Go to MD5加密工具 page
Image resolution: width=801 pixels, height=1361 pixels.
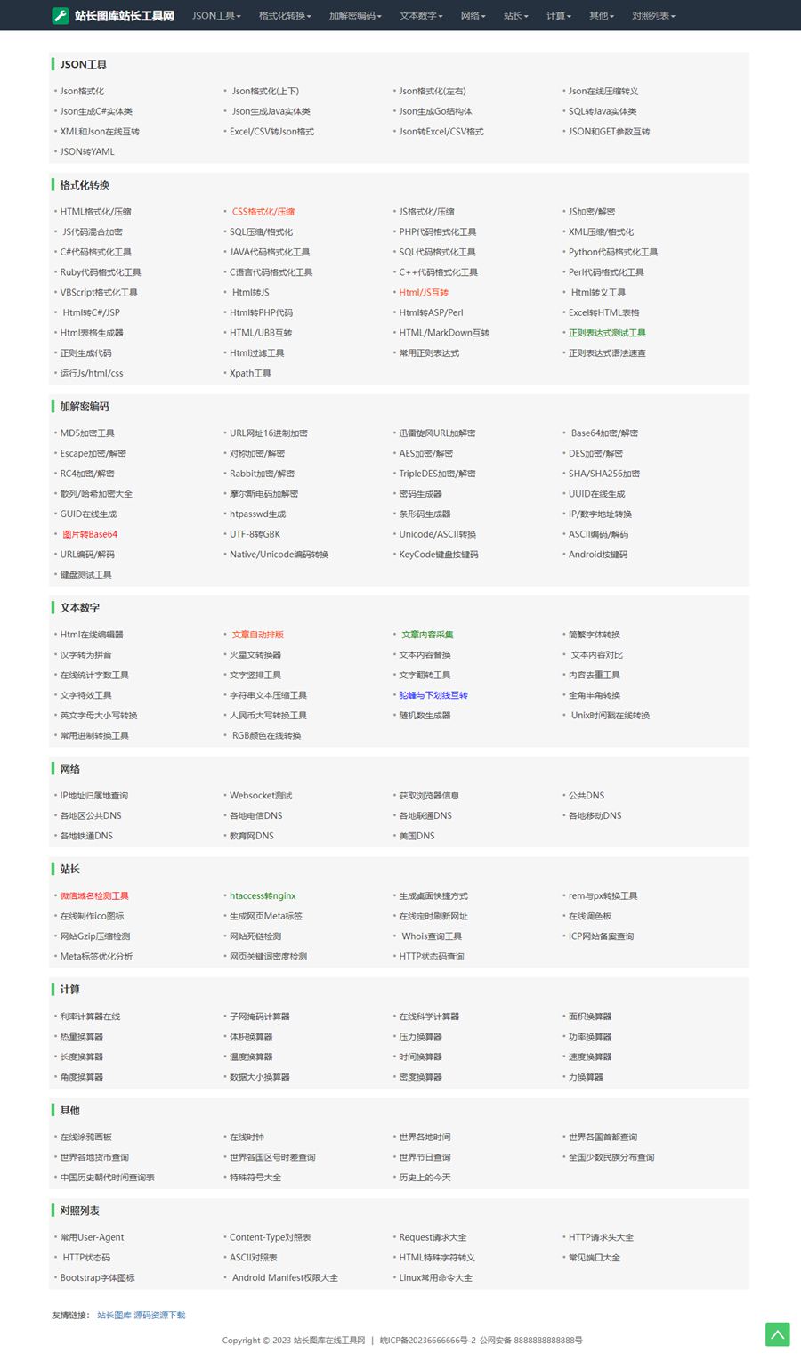click(x=87, y=433)
